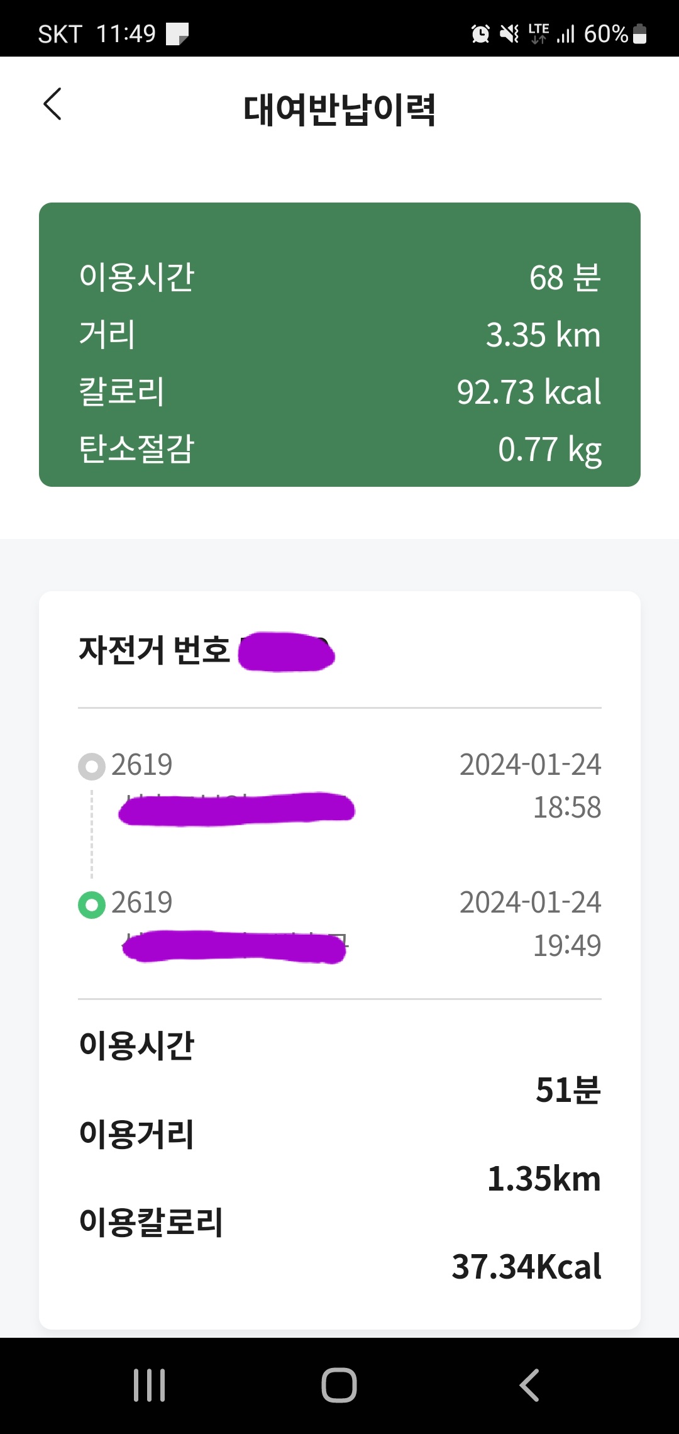
Task: Tap the 51분 trip usage time
Action: [x=568, y=1090]
